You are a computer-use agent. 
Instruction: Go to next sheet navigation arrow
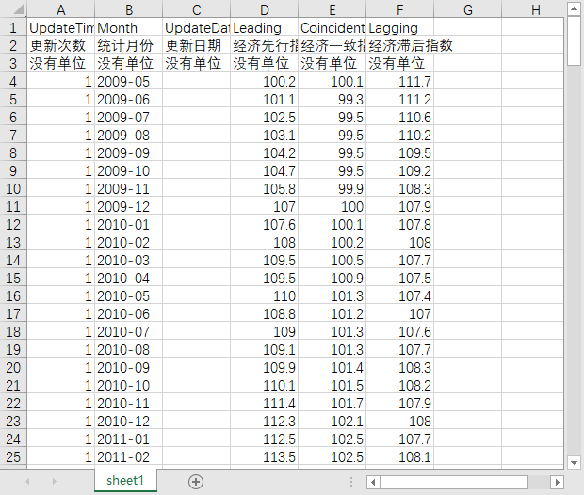click(55, 481)
